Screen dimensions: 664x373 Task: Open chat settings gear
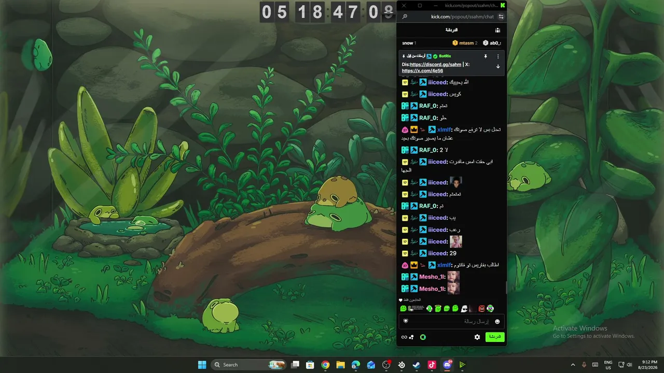tap(477, 337)
